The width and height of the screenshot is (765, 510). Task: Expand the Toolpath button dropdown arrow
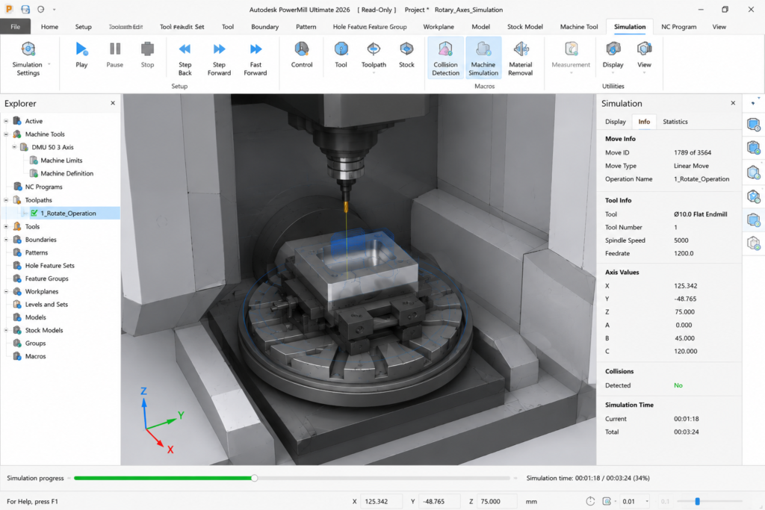374,73
